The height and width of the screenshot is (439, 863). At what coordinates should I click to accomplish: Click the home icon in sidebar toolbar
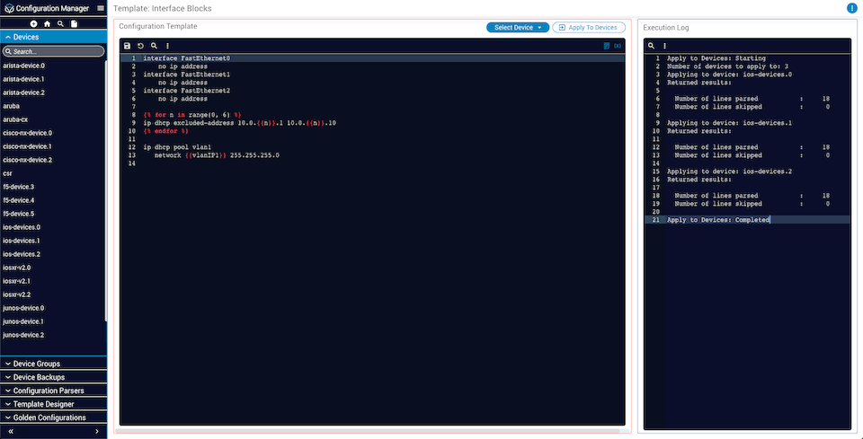(47, 23)
